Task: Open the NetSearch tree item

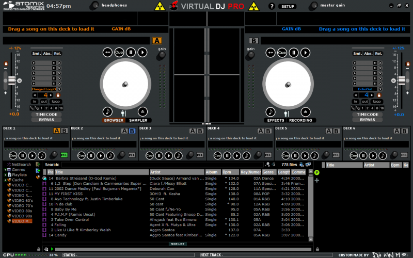Action: 19,165
